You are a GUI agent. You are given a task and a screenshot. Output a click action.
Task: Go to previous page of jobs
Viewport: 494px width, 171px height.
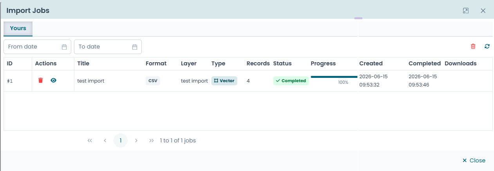[x=105, y=140]
